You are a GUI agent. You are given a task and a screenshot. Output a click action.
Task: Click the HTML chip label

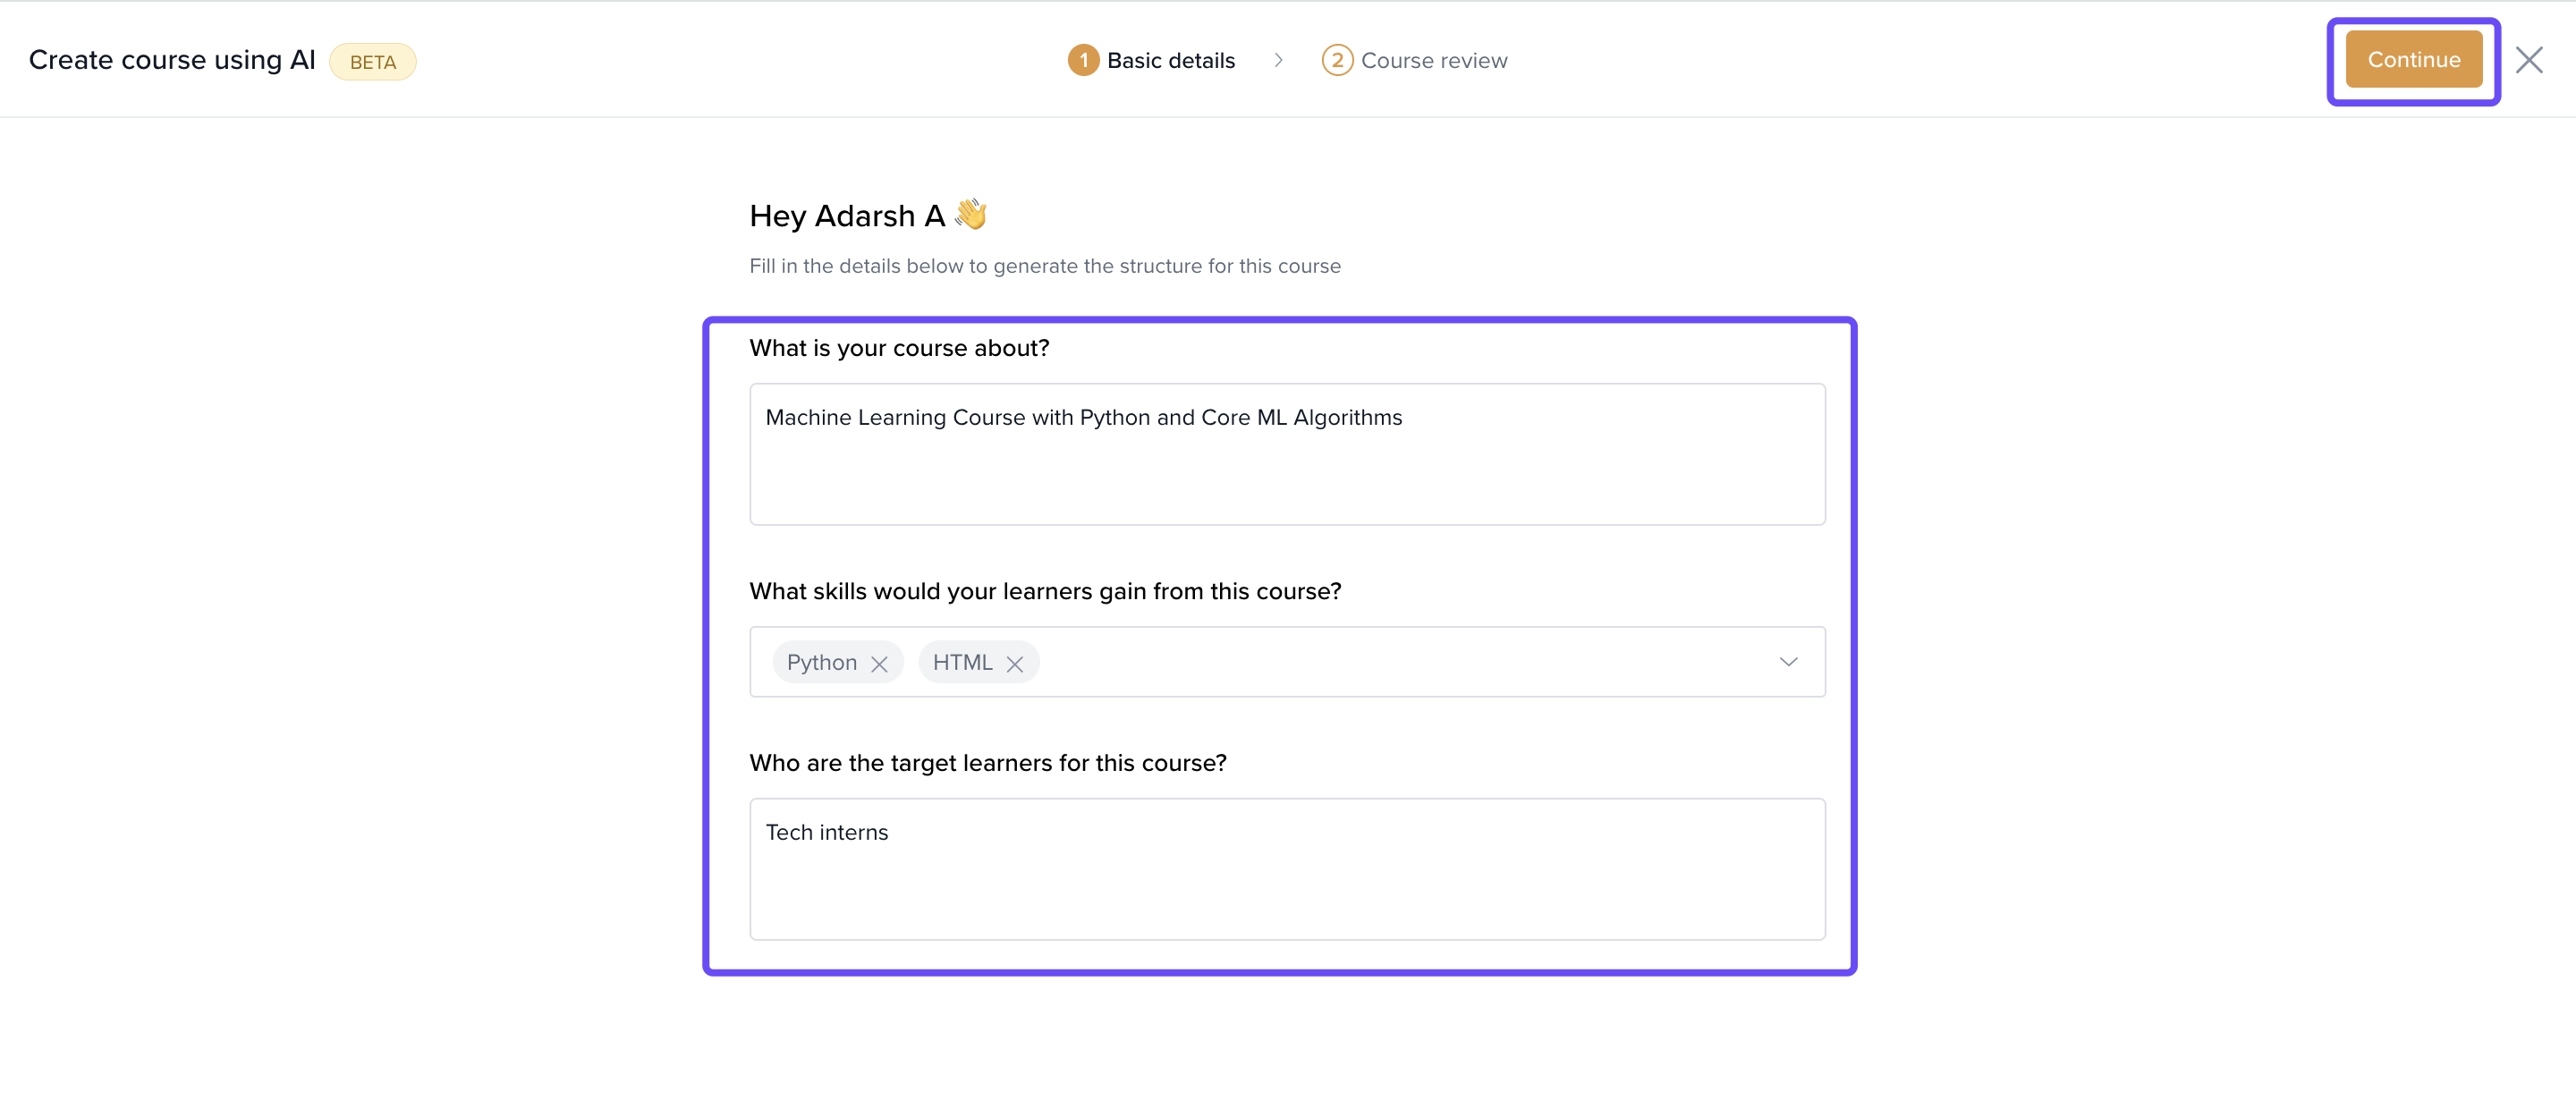[x=962, y=663]
